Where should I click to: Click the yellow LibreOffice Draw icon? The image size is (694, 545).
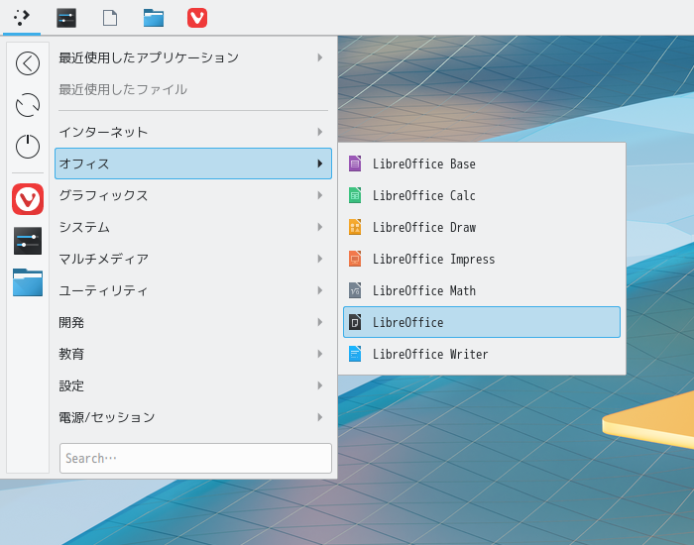click(x=355, y=227)
